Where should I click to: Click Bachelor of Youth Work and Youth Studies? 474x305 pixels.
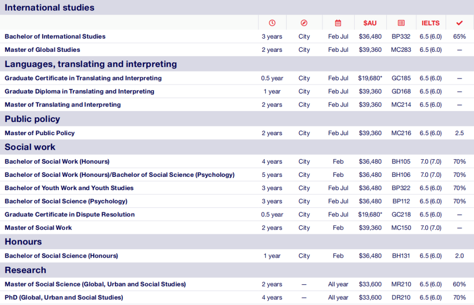(x=69, y=188)
